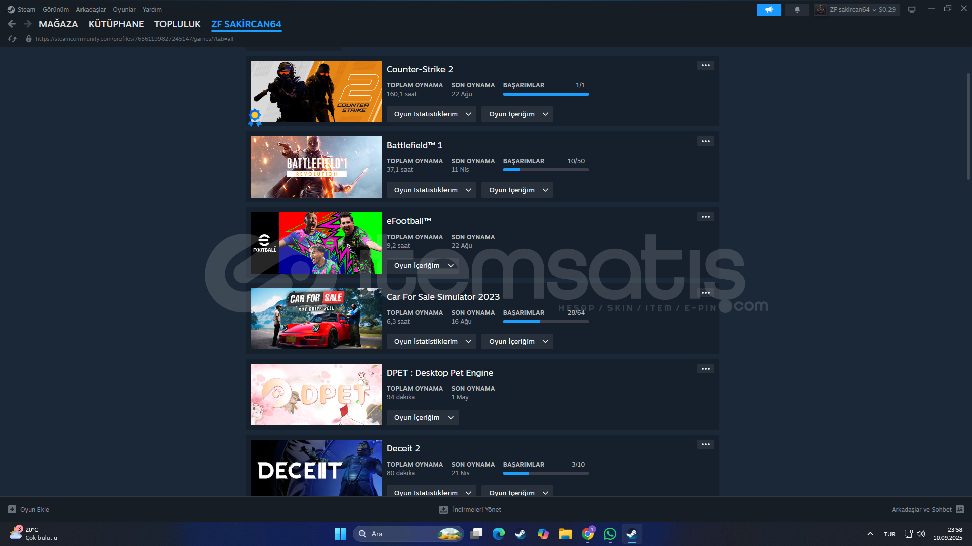Go to the MAĞAZA tab
972x546 pixels.
[59, 24]
